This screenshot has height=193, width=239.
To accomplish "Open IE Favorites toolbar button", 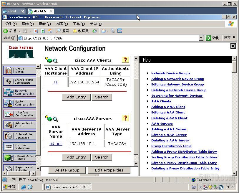I will [x=81, y=31].
